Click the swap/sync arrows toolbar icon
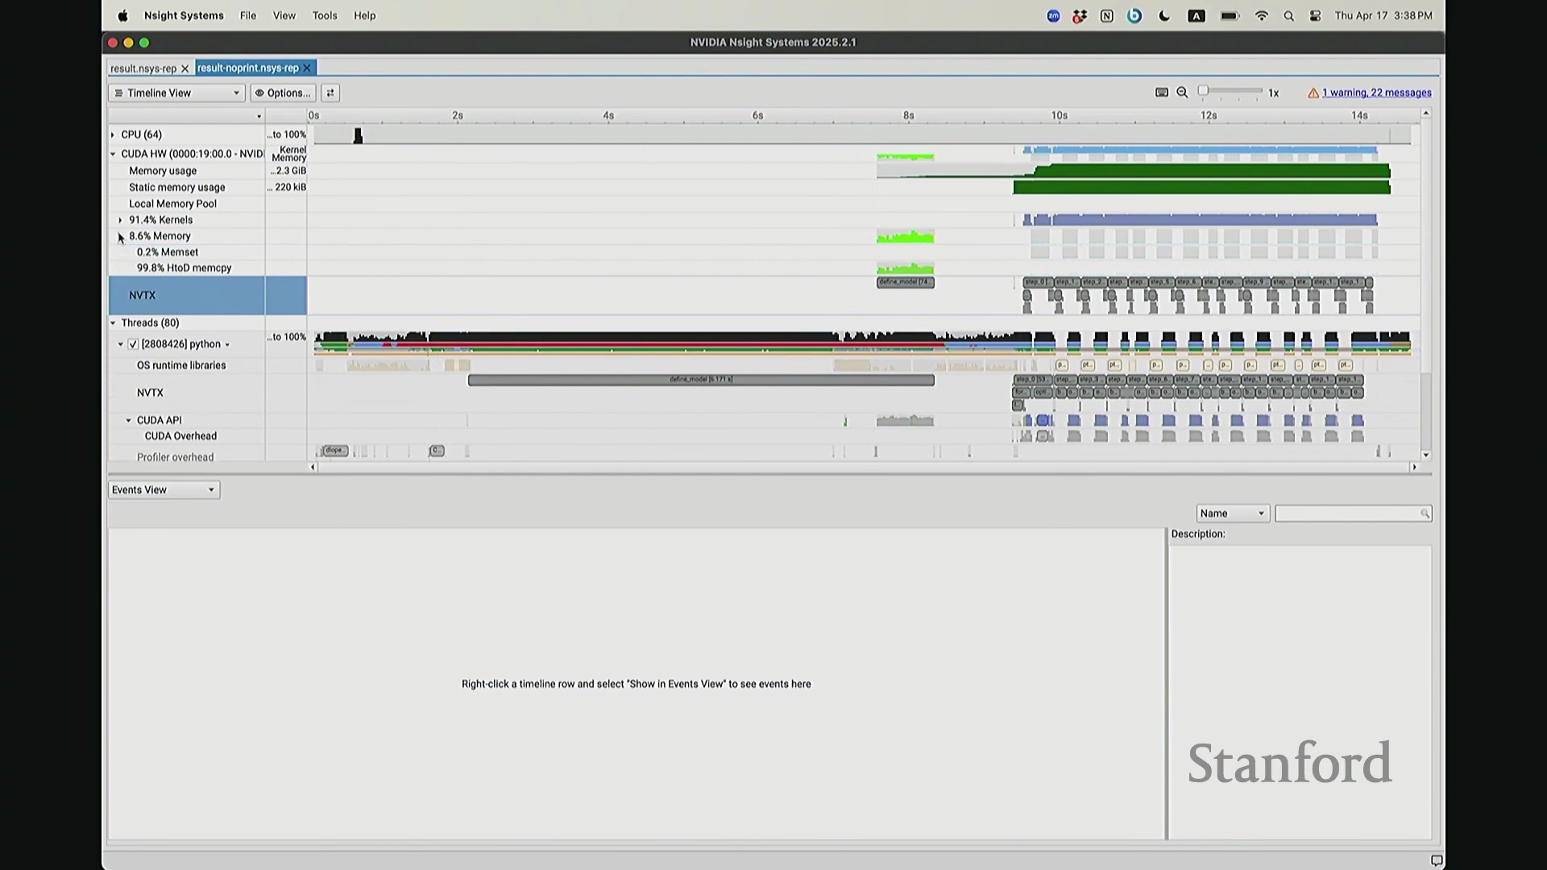 click(330, 93)
